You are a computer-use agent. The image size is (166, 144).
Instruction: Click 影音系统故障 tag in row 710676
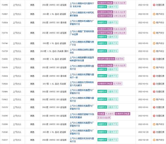click(120, 66)
